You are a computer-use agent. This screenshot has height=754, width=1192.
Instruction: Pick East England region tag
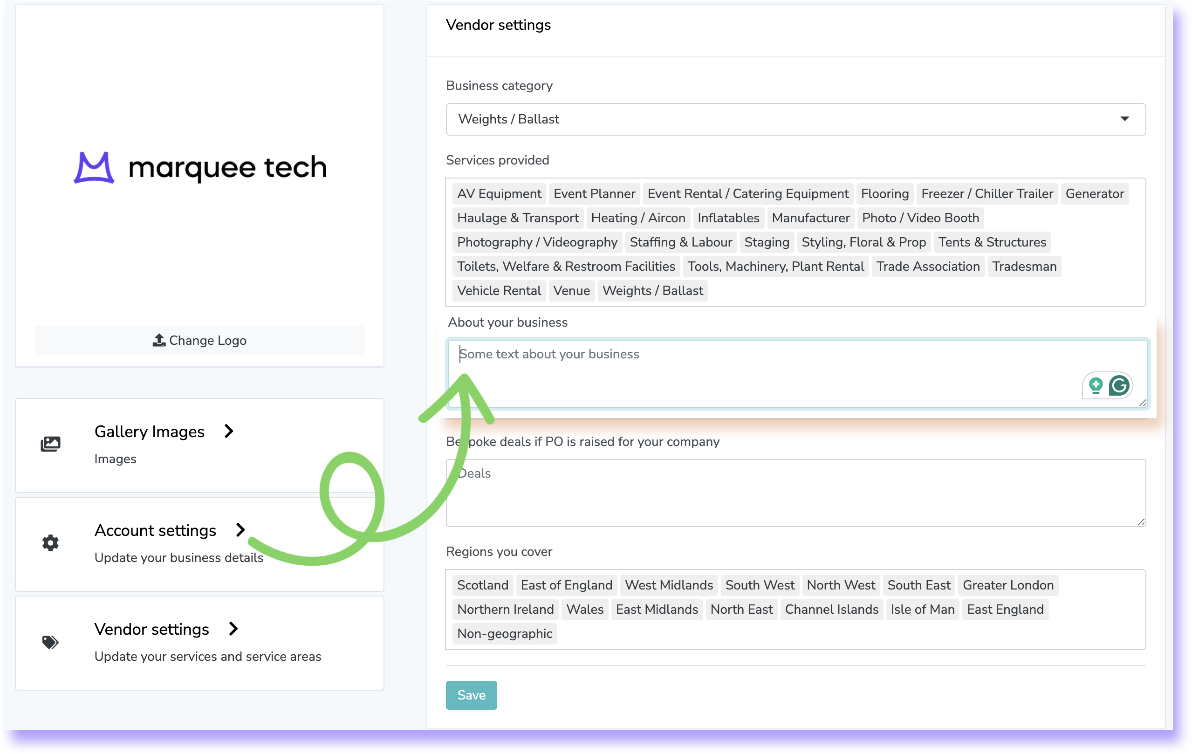pyautogui.click(x=1006, y=610)
